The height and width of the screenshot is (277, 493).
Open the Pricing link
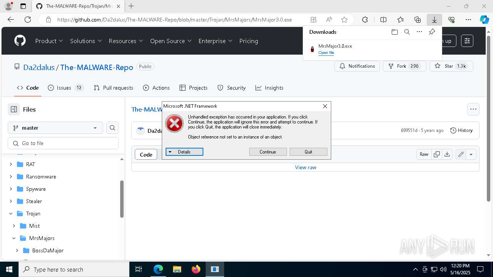pos(248,41)
